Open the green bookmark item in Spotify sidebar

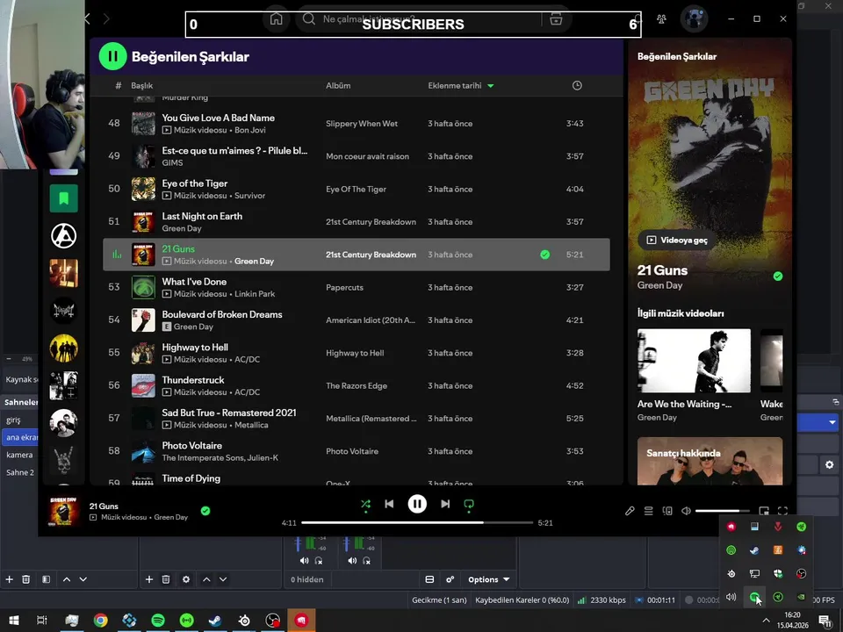pyautogui.click(x=63, y=198)
